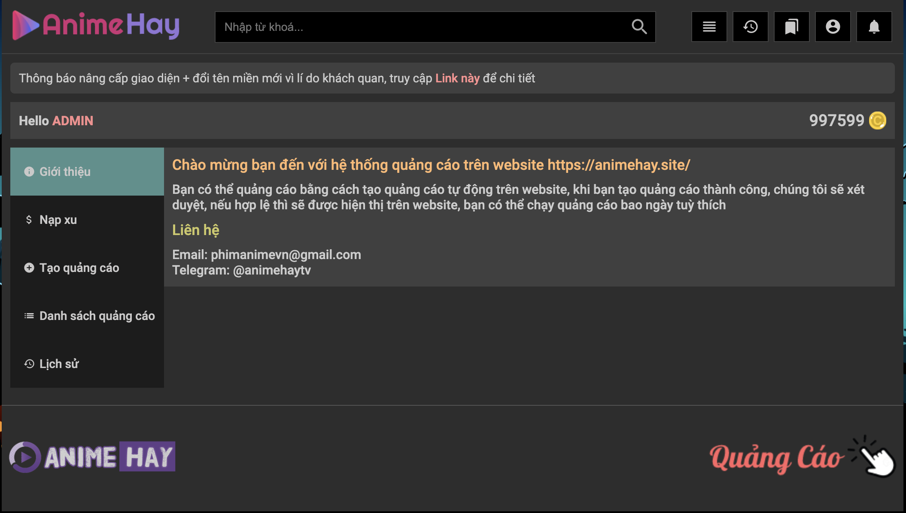Focus the 'Nhập từ khoá...' search field

pos(421,27)
